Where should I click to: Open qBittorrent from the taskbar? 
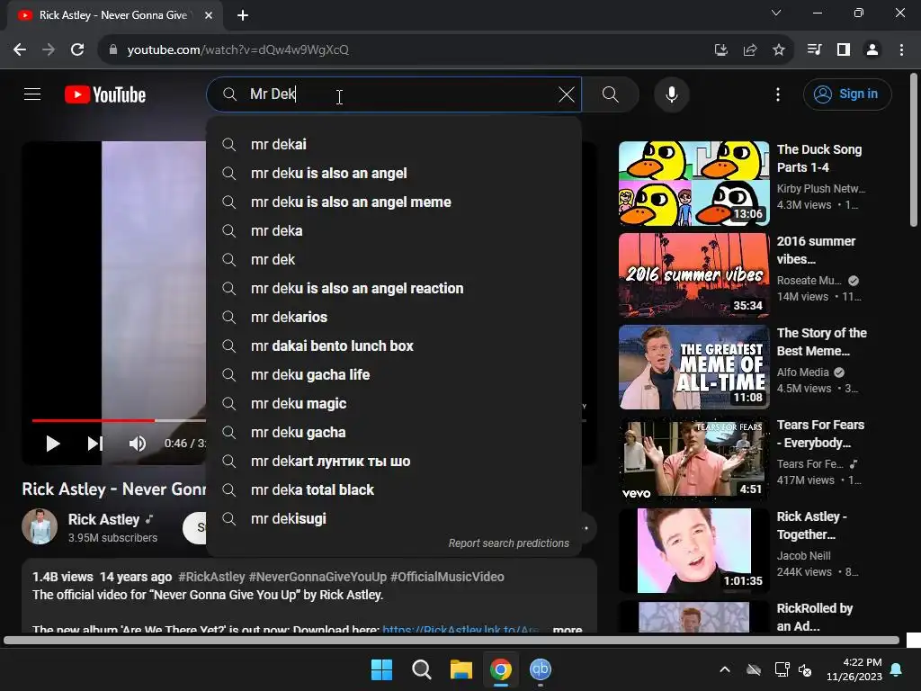coord(541,669)
